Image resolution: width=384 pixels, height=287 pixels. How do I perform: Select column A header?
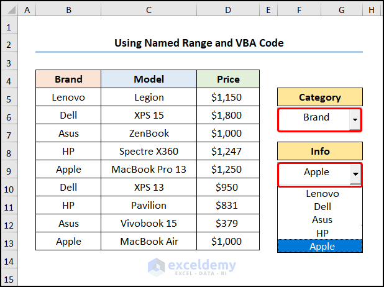[27, 10]
